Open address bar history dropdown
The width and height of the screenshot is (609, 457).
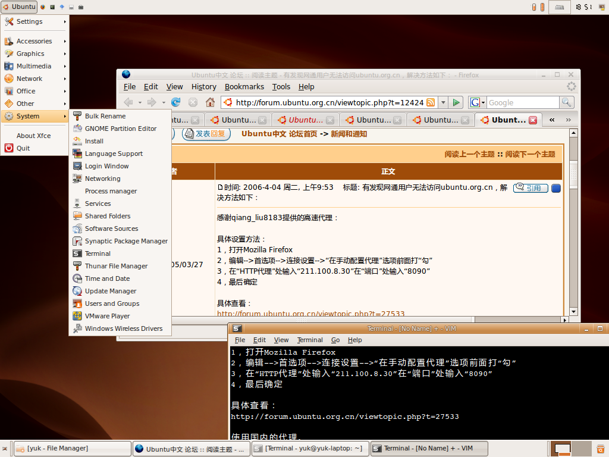click(443, 102)
